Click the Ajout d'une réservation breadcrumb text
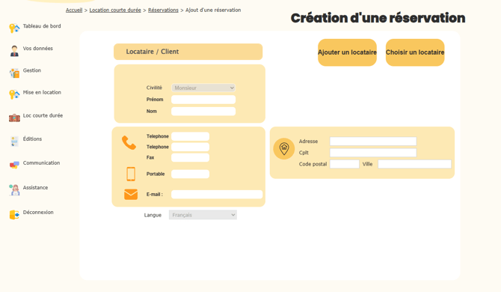This screenshot has width=501, height=292. (x=213, y=10)
